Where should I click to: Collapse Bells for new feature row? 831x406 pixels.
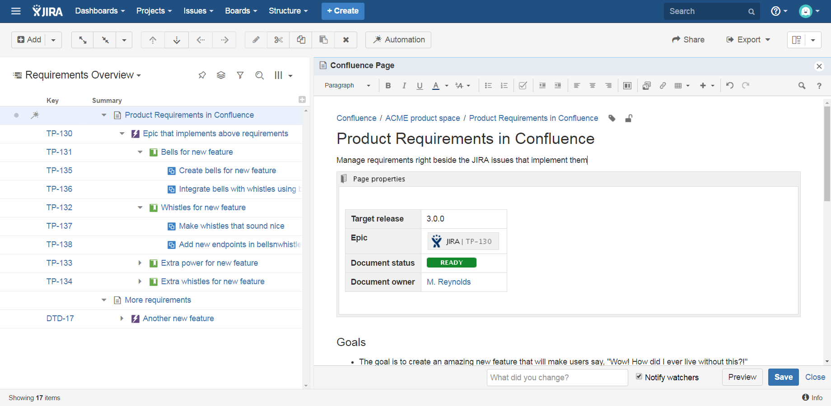(x=140, y=152)
